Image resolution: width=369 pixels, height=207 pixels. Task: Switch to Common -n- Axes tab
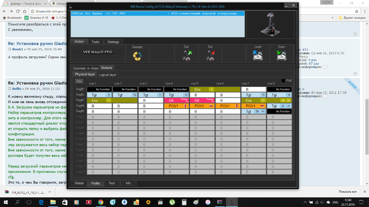(86, 68)
